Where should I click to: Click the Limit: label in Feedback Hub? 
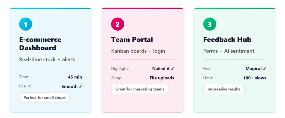[x=208, y=78]
